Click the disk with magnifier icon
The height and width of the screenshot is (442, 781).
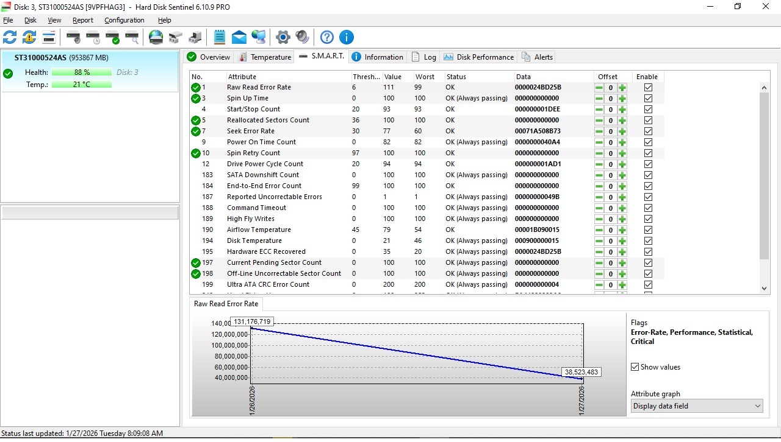(x=132, y=37)
